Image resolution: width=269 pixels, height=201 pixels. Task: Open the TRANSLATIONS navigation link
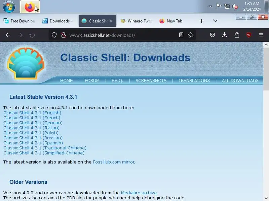(x=194, y=81)
